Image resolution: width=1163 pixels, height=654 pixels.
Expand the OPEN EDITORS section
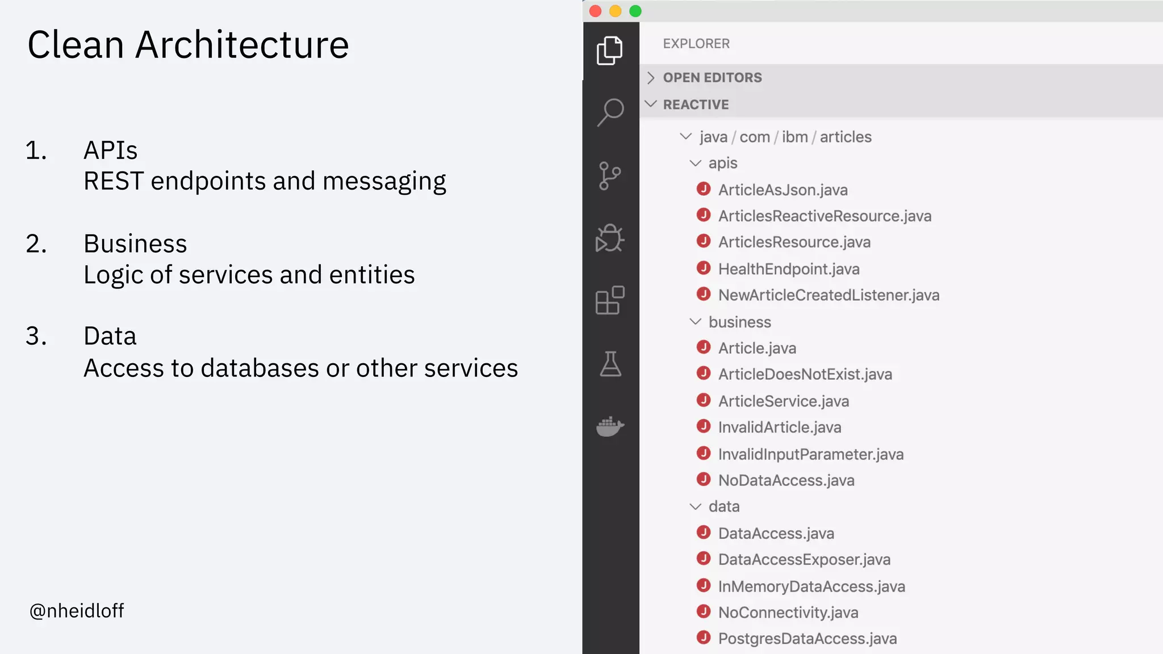click(651, 78)
